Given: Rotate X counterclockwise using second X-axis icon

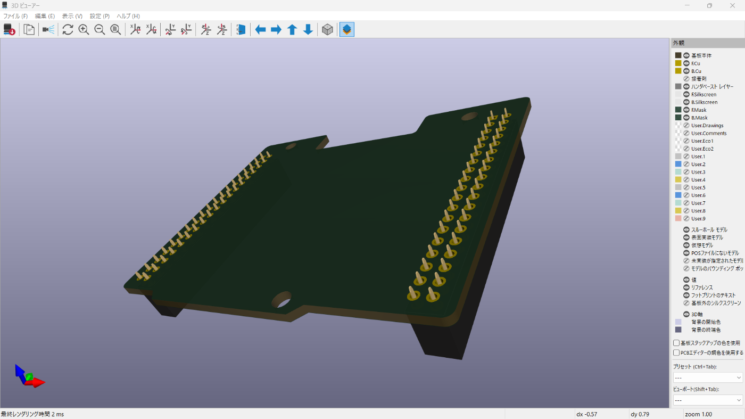Looking at the screenshot, I should (151, 30).
